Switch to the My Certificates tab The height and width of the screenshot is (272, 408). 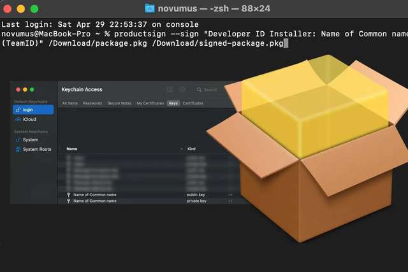150,103
